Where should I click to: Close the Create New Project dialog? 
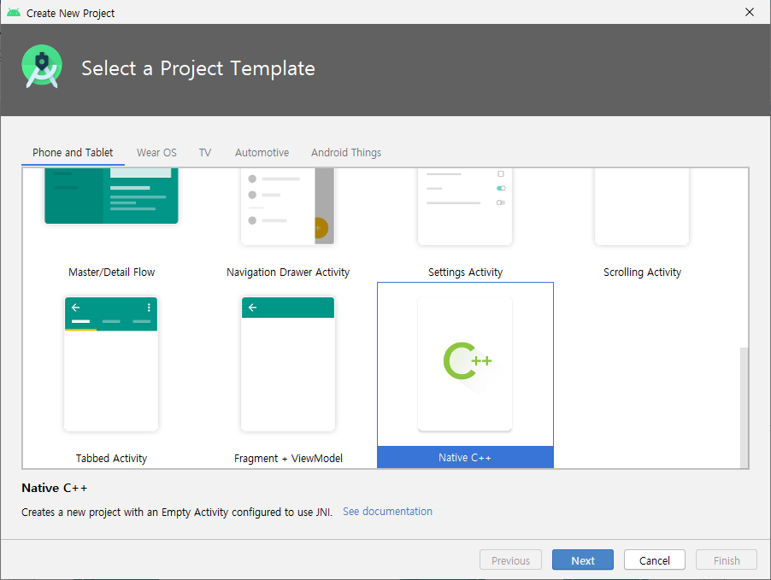coord(750,12)
